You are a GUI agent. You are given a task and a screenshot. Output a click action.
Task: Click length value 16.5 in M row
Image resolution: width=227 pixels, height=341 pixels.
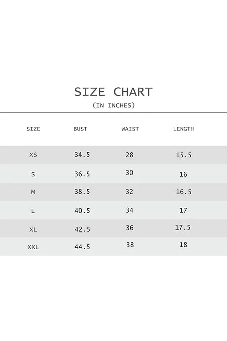[184, 192]
